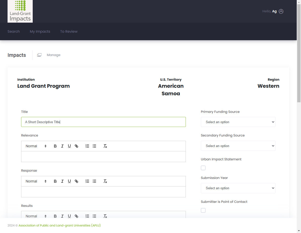The width and height of the screenshot is (301, 233).
Task: Check Submitter is Point of Contact
Action: tap(203, 210)
